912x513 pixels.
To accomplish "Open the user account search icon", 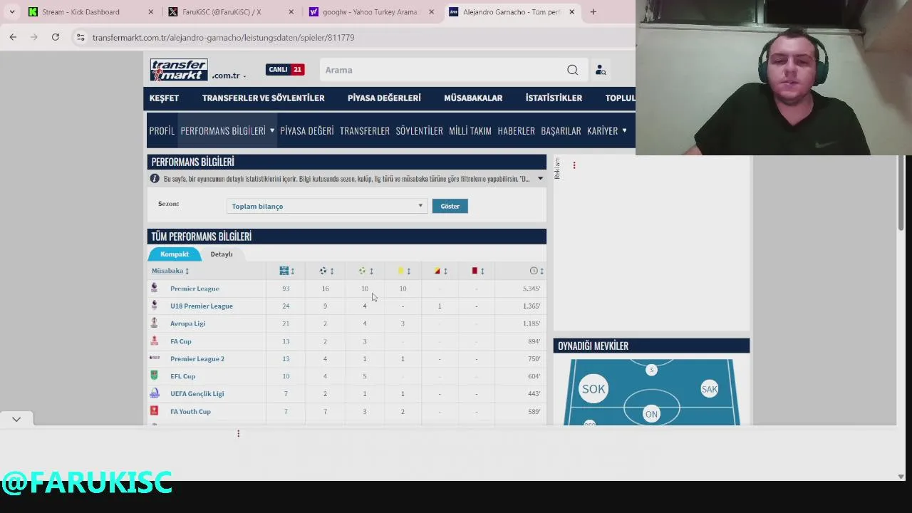I will pos(601,70).
